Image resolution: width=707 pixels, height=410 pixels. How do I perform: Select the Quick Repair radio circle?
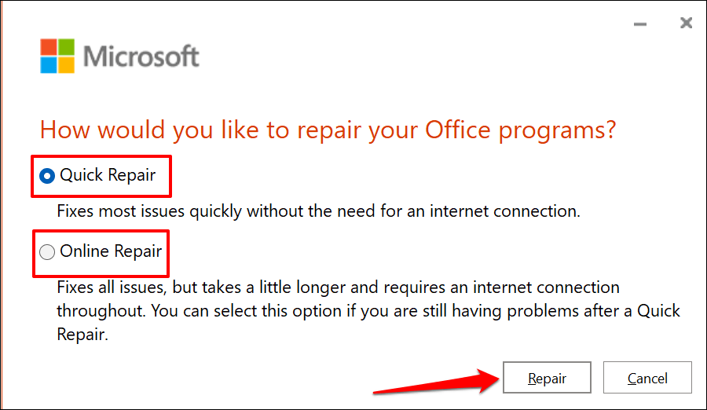(47, 176)
